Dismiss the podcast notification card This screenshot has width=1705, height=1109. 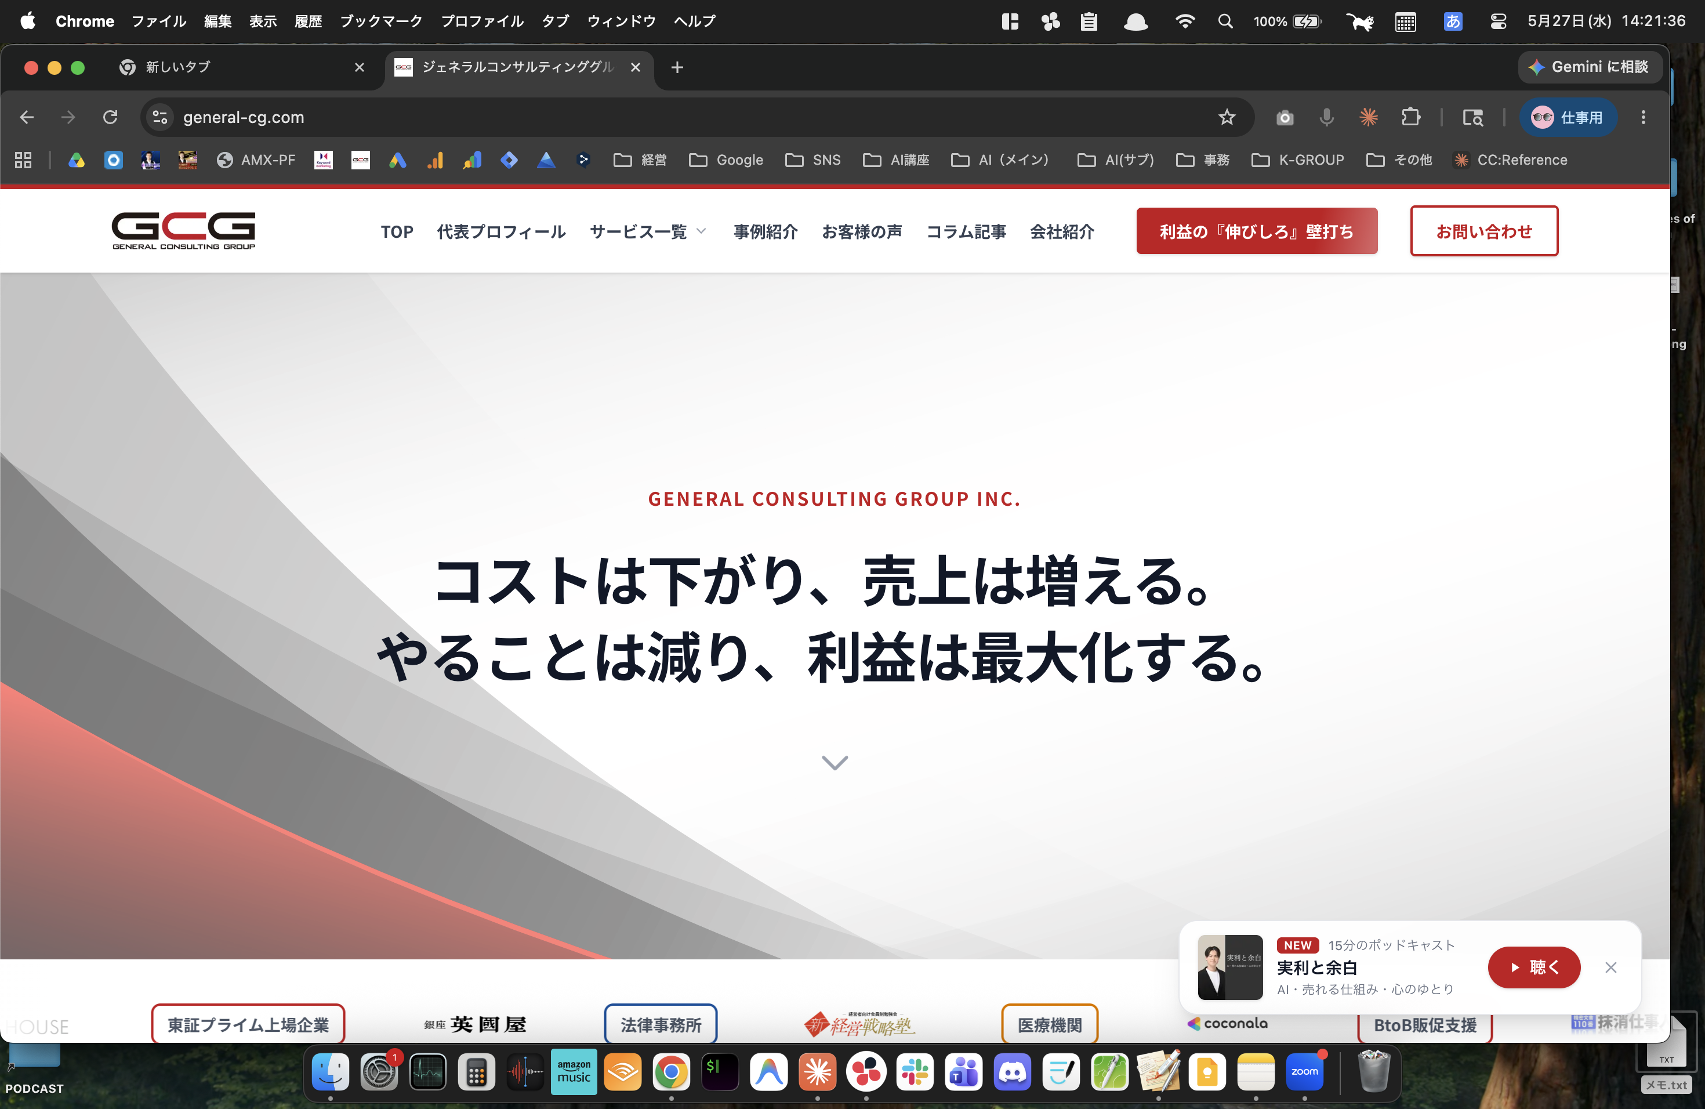(1610, 967)
